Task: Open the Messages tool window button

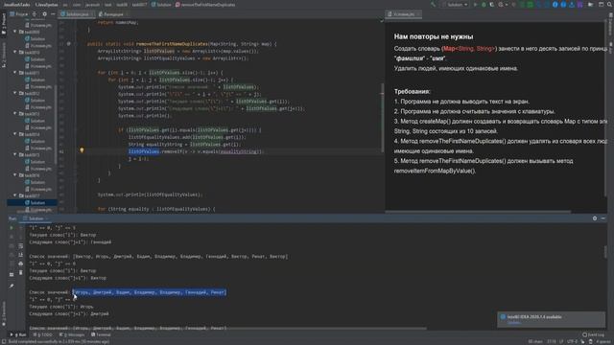Action: click(72, 334)
